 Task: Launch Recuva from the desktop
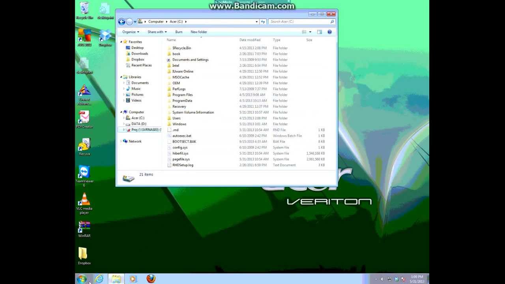click(84, 147)
